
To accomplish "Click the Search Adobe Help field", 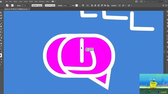I will [x=154, y=2].
